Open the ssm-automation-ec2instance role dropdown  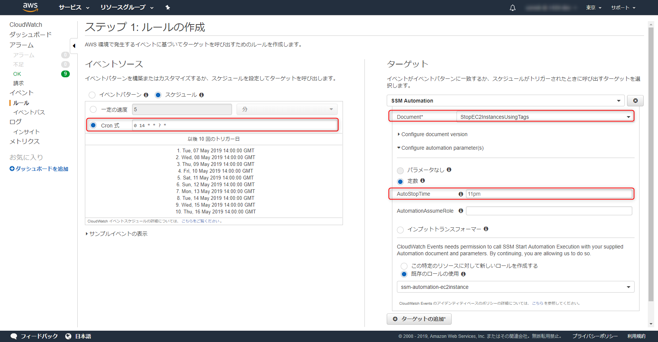tap(515, 287)
